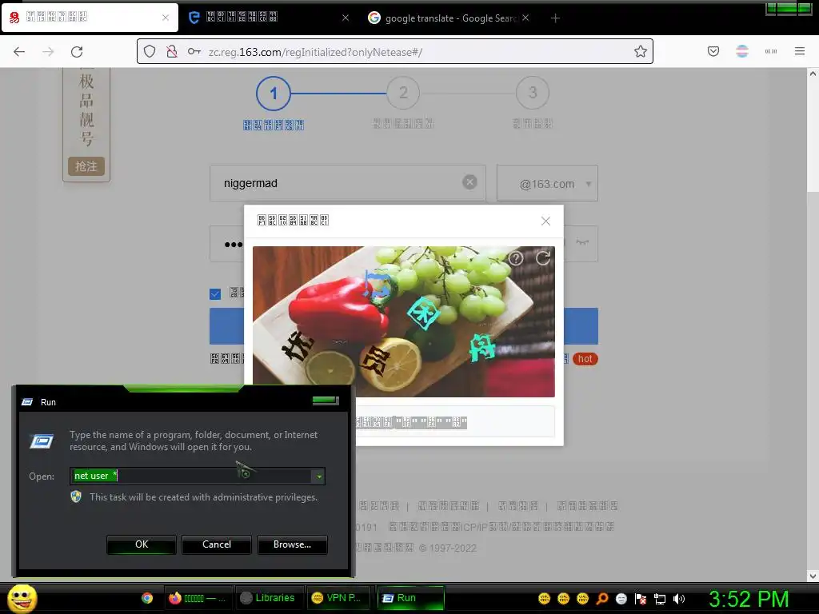
Task: Open a new browser tab with plus icon
Action: (x=555, y=18)
